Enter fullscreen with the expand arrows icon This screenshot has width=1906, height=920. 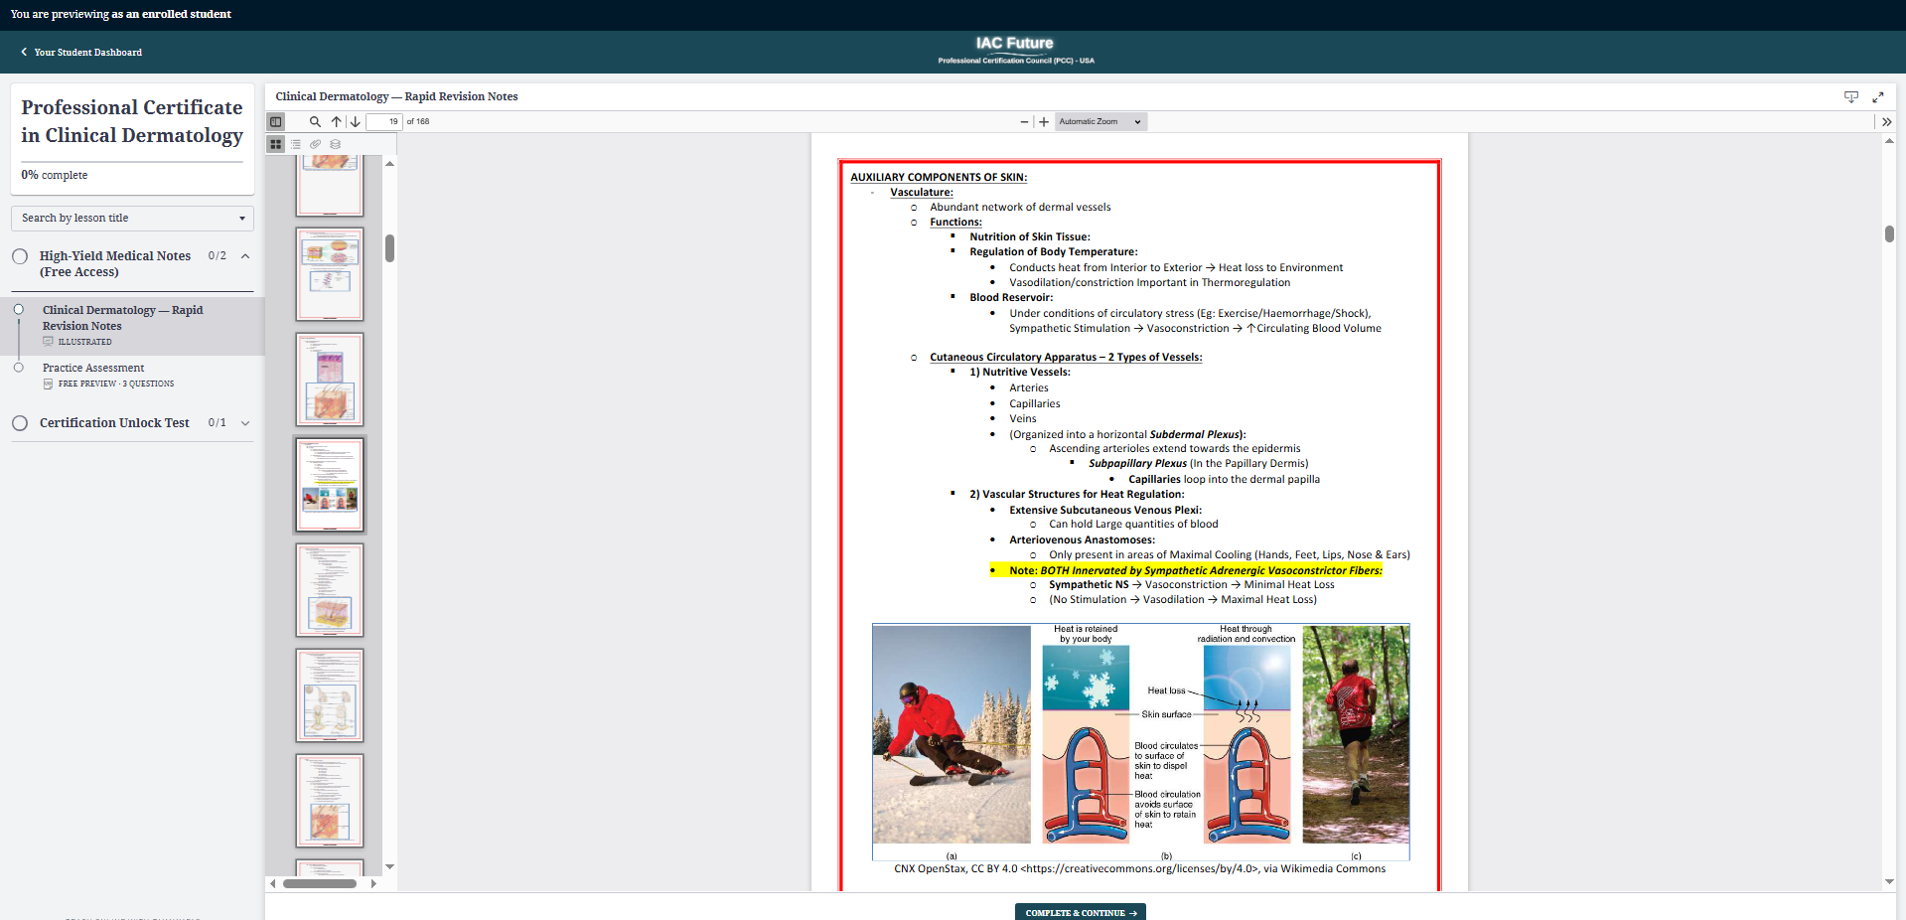(x=1877, y=97)
